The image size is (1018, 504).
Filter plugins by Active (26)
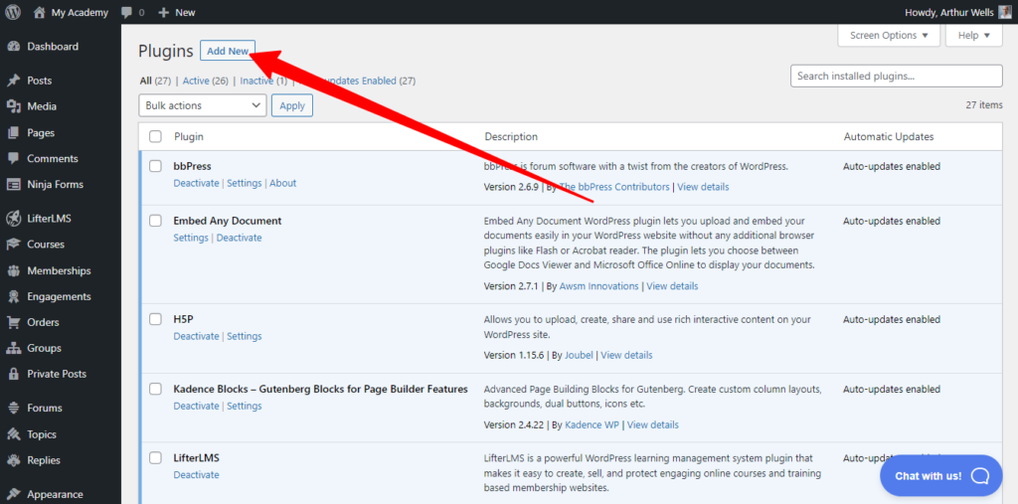(205, 82)
